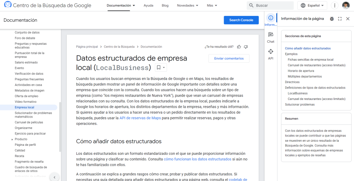Open the API de reservas de Maps link
This screenshot has width=354, height=181.
(x=140, y=118)
